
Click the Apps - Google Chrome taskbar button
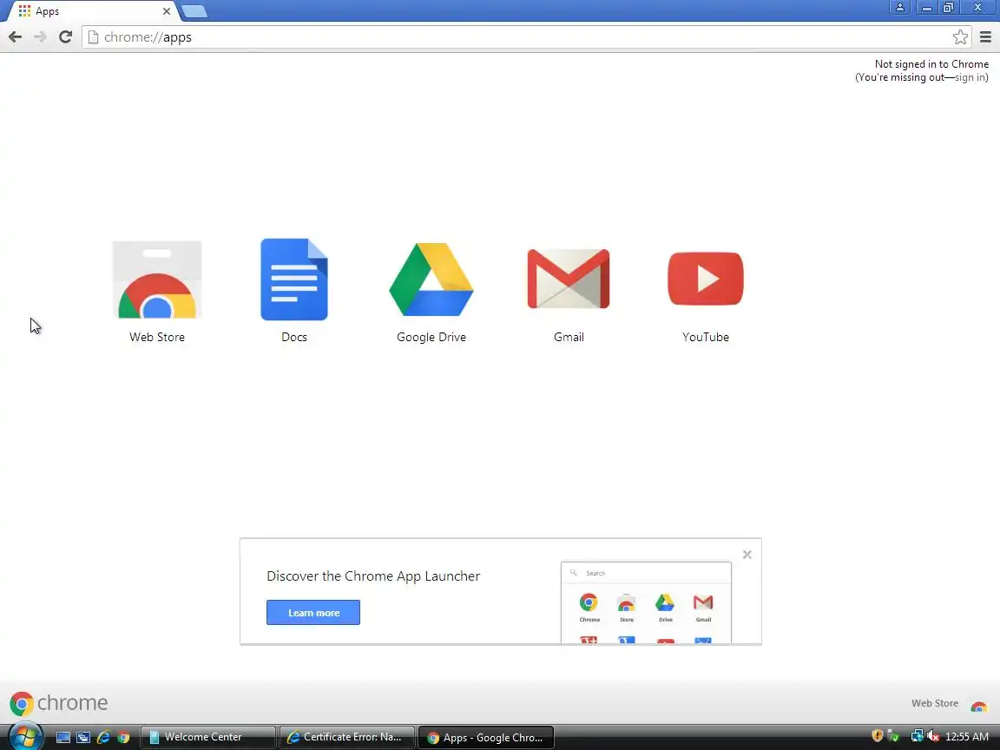pyautogui.click(x=486, y=737)
